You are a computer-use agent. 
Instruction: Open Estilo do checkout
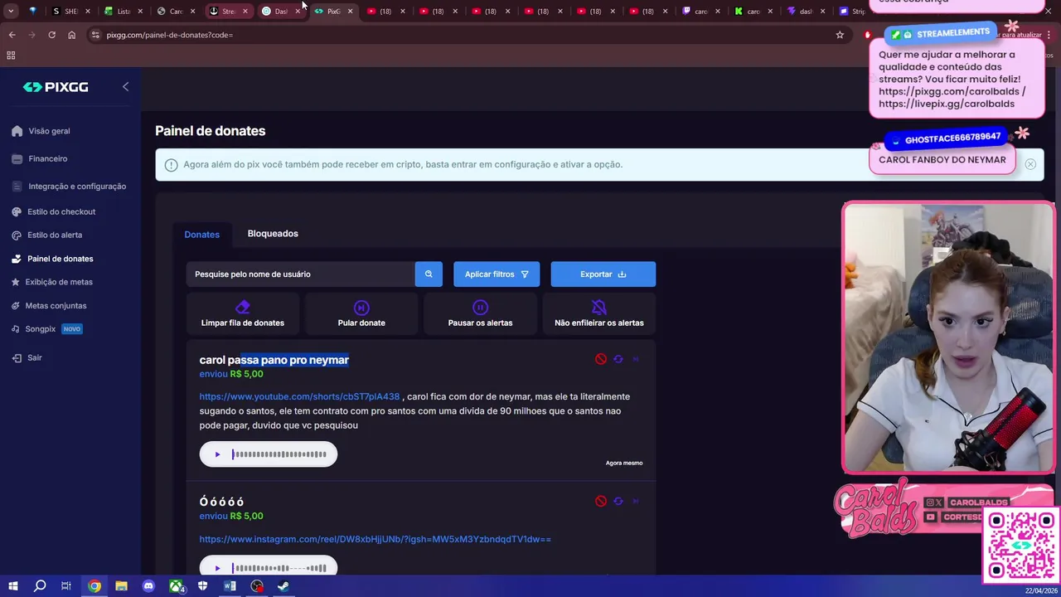[x=61, y=211]
